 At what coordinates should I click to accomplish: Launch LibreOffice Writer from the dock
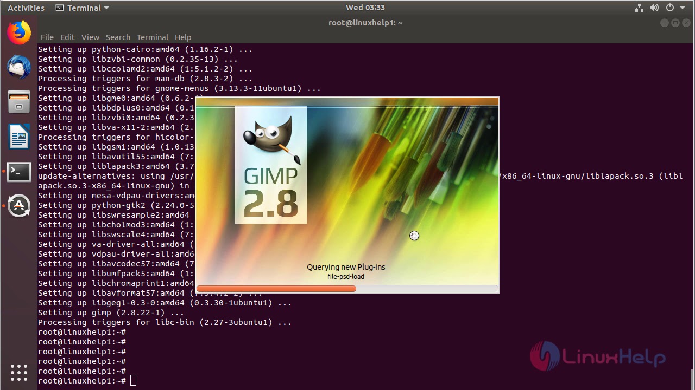(19, 136)
